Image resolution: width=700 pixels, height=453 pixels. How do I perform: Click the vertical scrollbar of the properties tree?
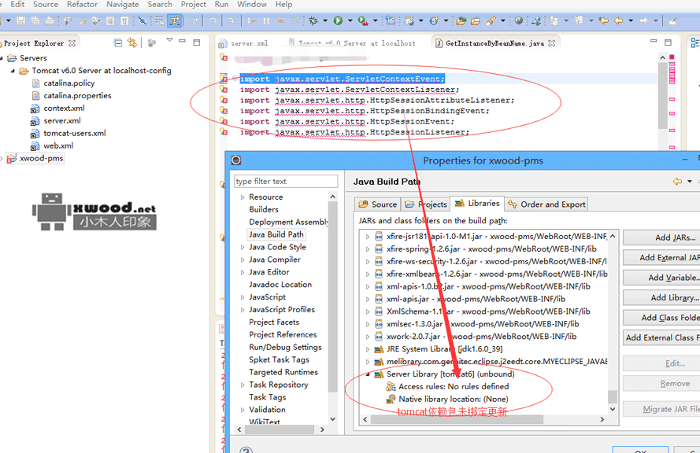pos(332,308)
